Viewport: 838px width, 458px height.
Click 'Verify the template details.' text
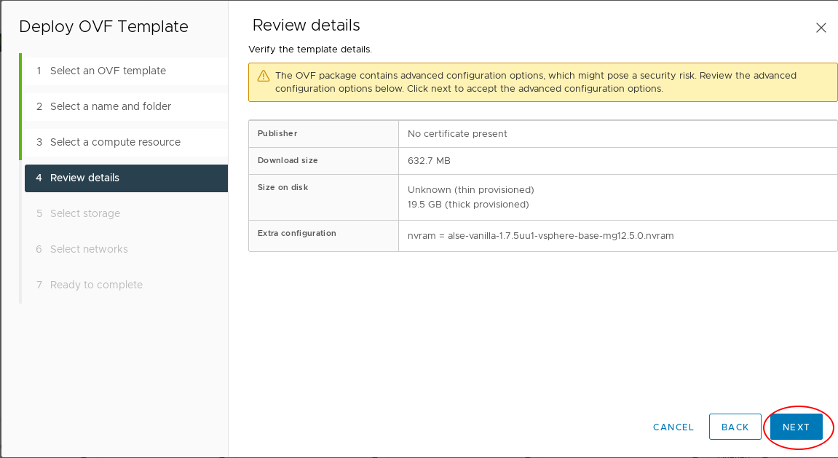[310, 50]
